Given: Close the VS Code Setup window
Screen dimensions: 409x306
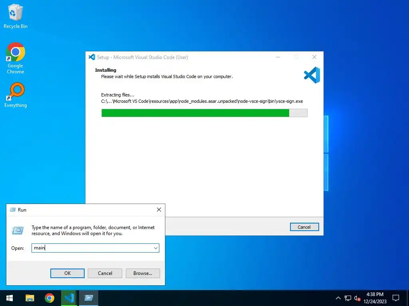Looking at the screenshot, I should click(314, 57).
